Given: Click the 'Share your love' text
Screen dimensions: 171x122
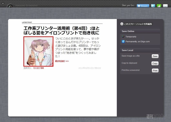Looking at the screenshot, I should coord(128,5).
